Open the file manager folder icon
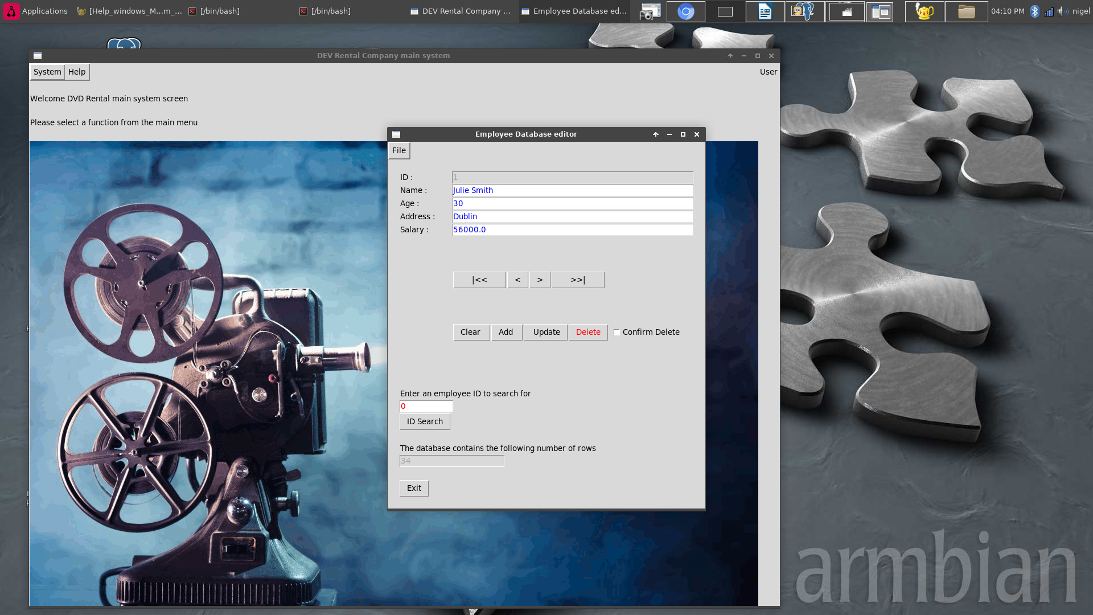The image size is (1093, 615). click(x=966, y=11)
